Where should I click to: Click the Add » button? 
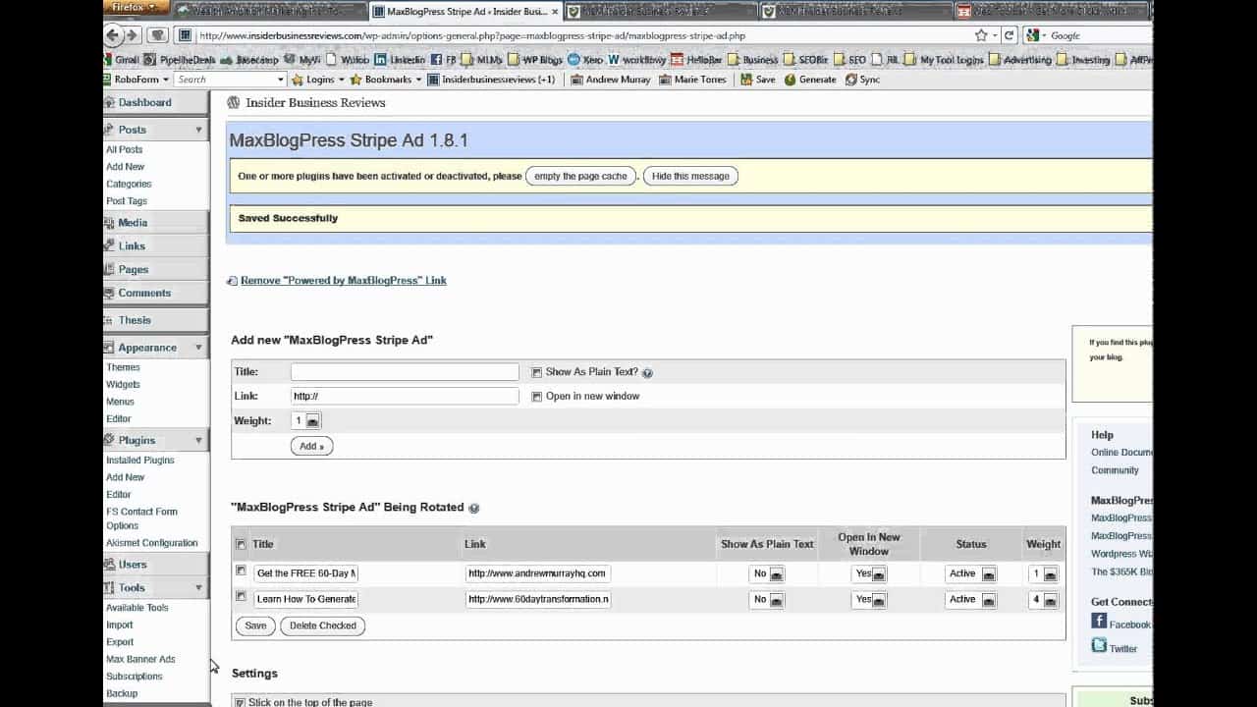311,446
